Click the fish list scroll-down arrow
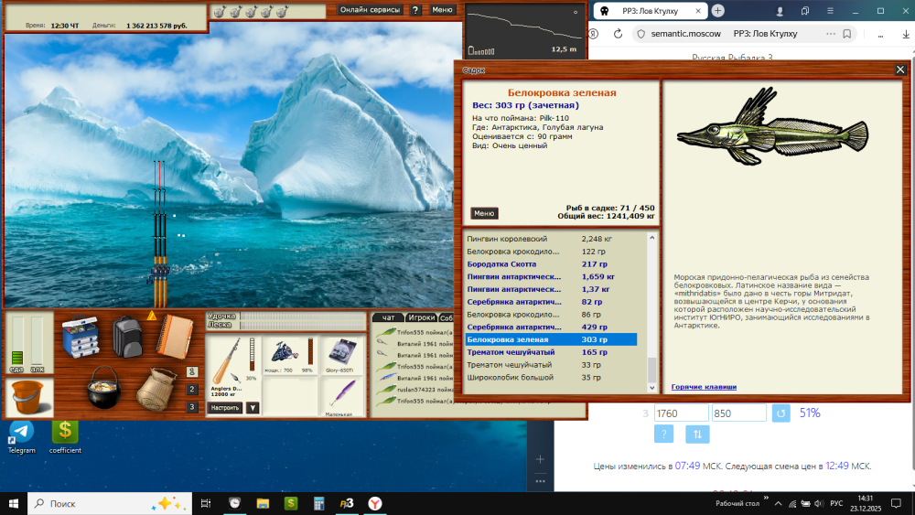Viewport: 915px width, 515px height. click(651, 387)
